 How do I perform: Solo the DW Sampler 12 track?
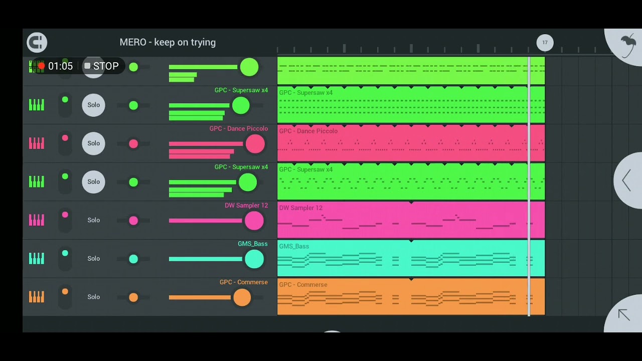tap(94, 220)
